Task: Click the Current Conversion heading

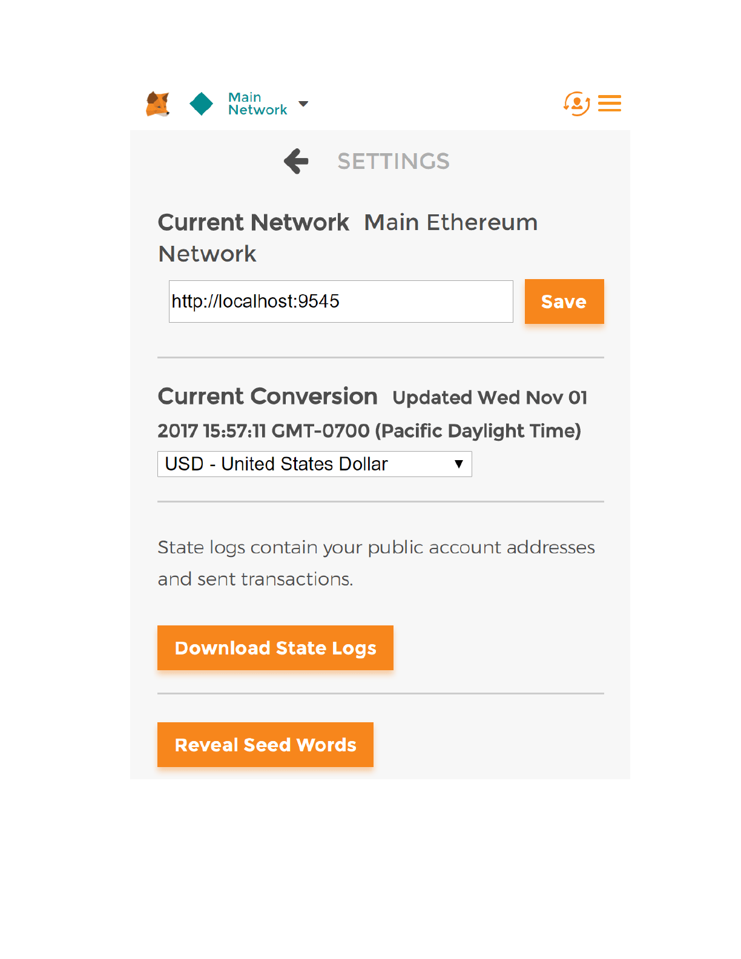Action: 268,397
